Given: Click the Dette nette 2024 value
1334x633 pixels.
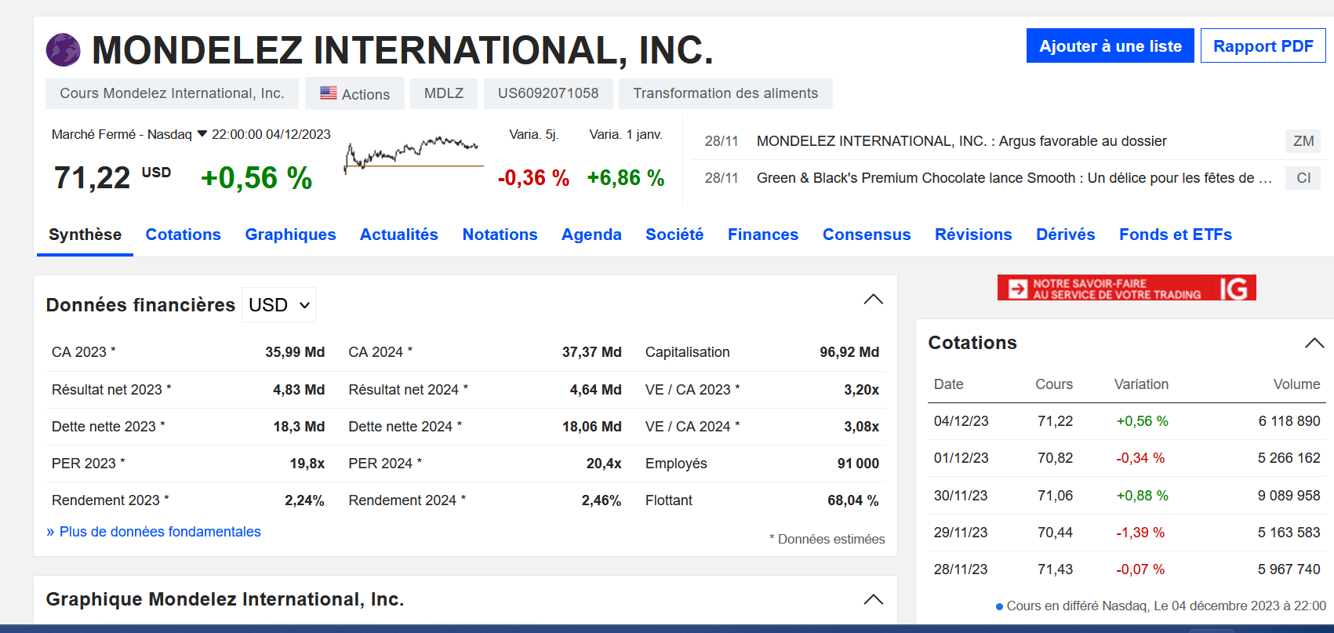Looking at the screenshot, I should pos(592,427).
